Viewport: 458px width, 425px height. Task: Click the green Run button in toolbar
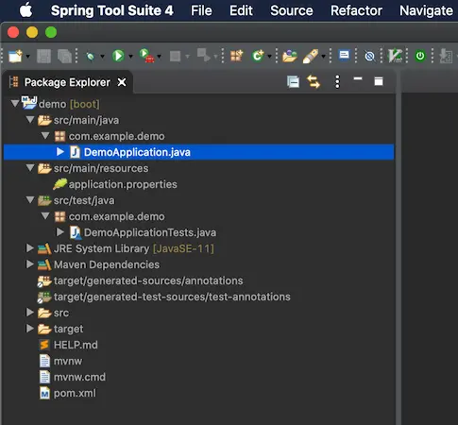118,56
